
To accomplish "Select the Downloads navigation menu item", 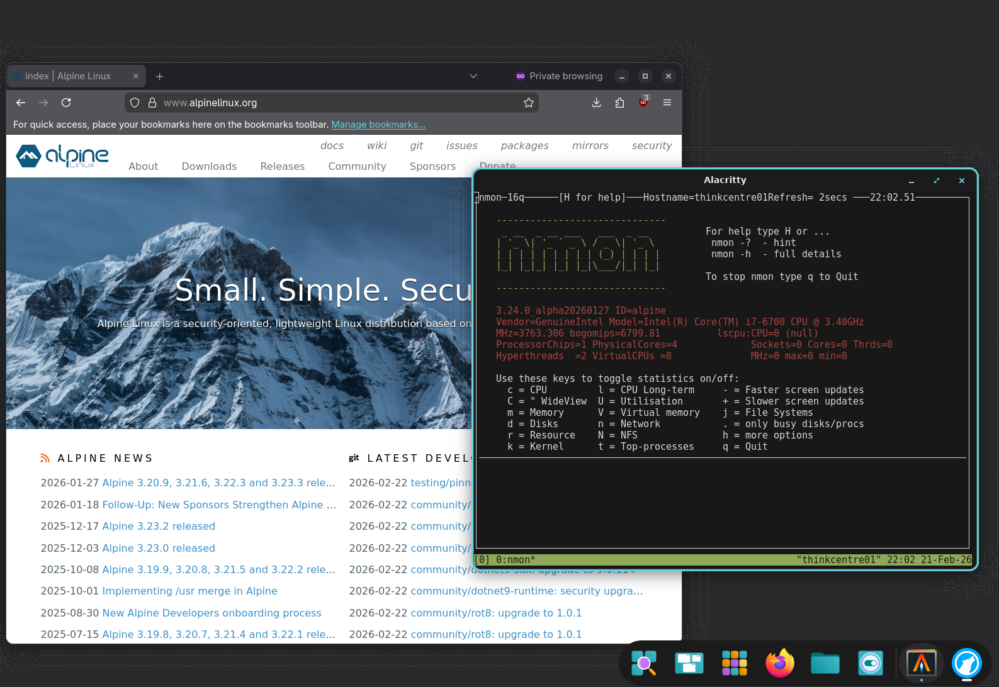I will 209,166.
